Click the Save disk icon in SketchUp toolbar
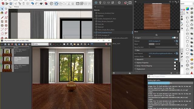 (11, 3)
